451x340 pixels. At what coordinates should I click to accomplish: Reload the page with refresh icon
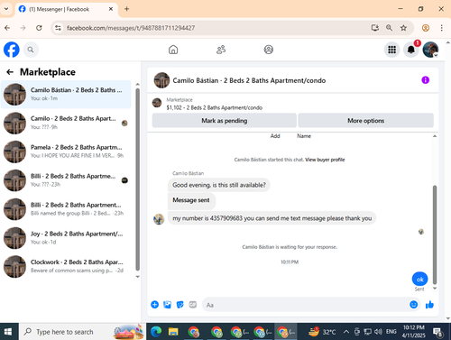39,28
